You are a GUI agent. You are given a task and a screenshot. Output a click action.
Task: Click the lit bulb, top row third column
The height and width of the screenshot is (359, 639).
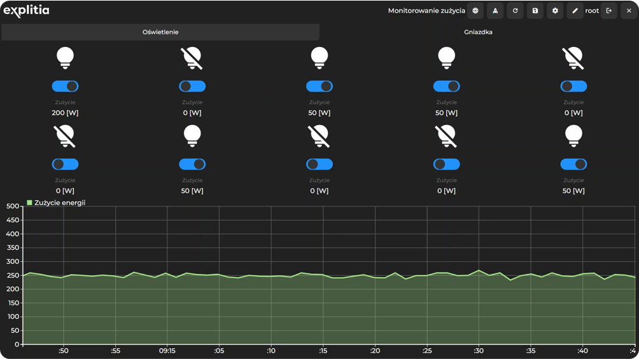[319, 58]
